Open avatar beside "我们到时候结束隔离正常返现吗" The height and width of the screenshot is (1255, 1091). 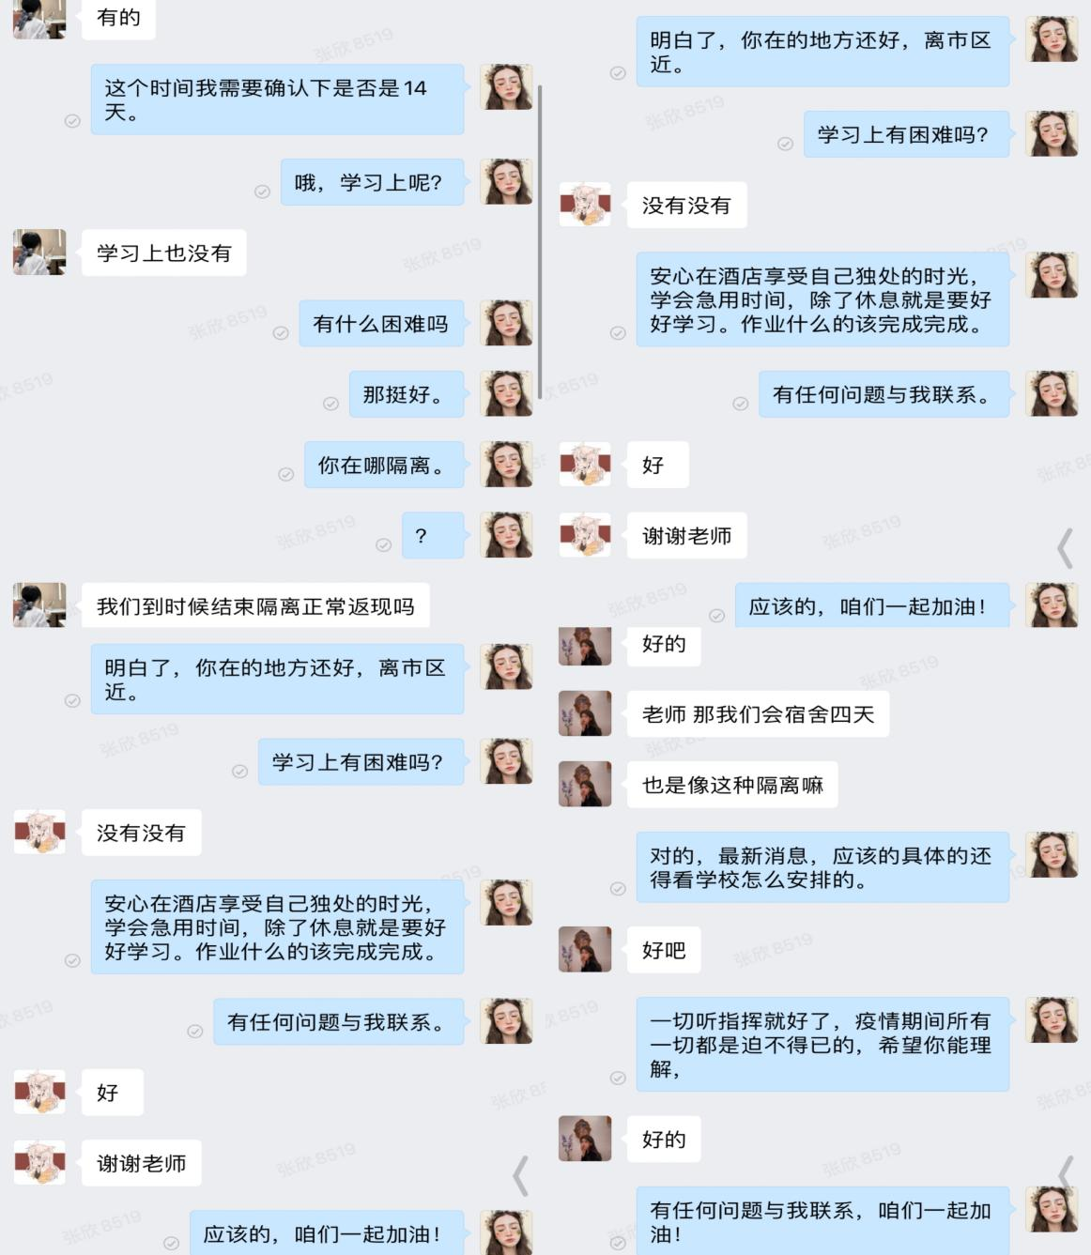click(x=38, y=605)
